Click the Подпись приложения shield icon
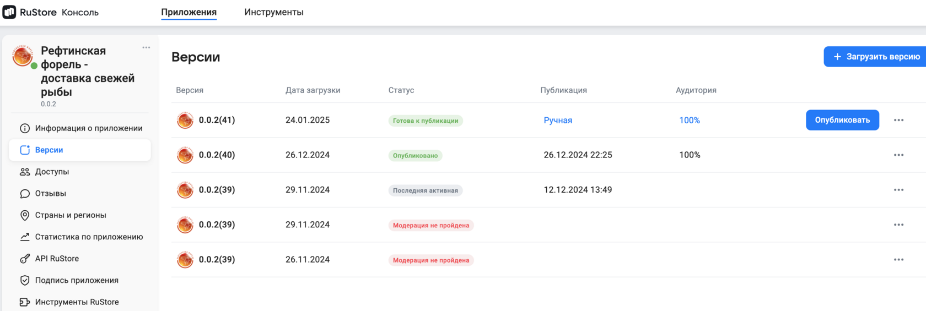Viewport: 926px width, 311px height. coord(25,280)
